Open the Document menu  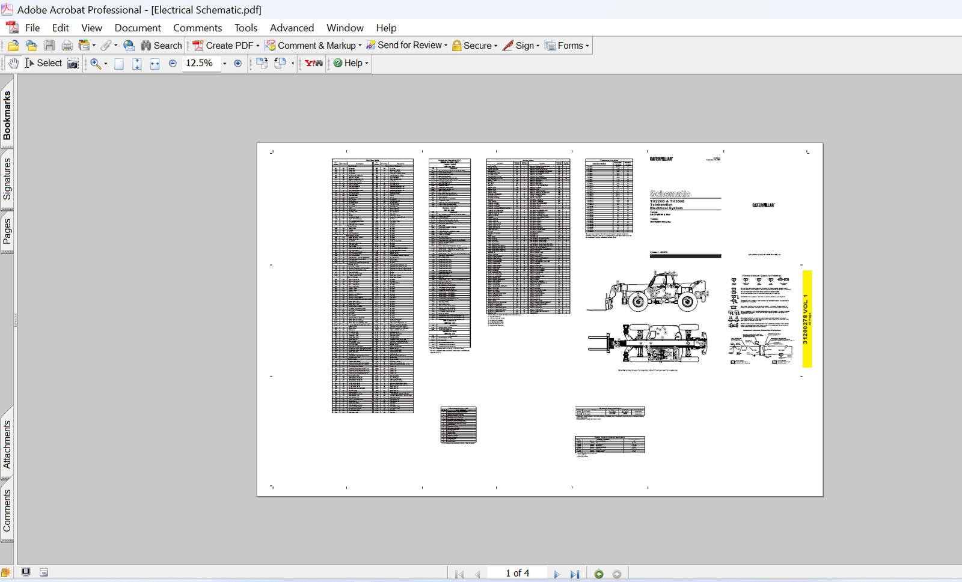tap(138, 28)
